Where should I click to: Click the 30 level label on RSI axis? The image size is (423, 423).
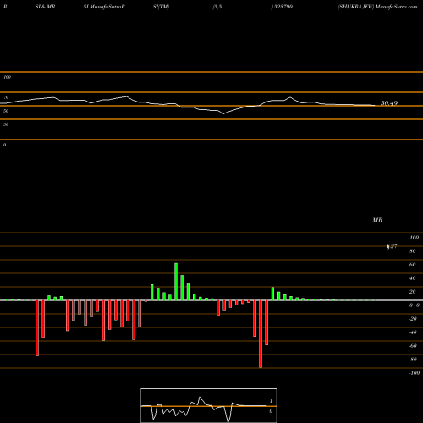[x=6, y=124]
